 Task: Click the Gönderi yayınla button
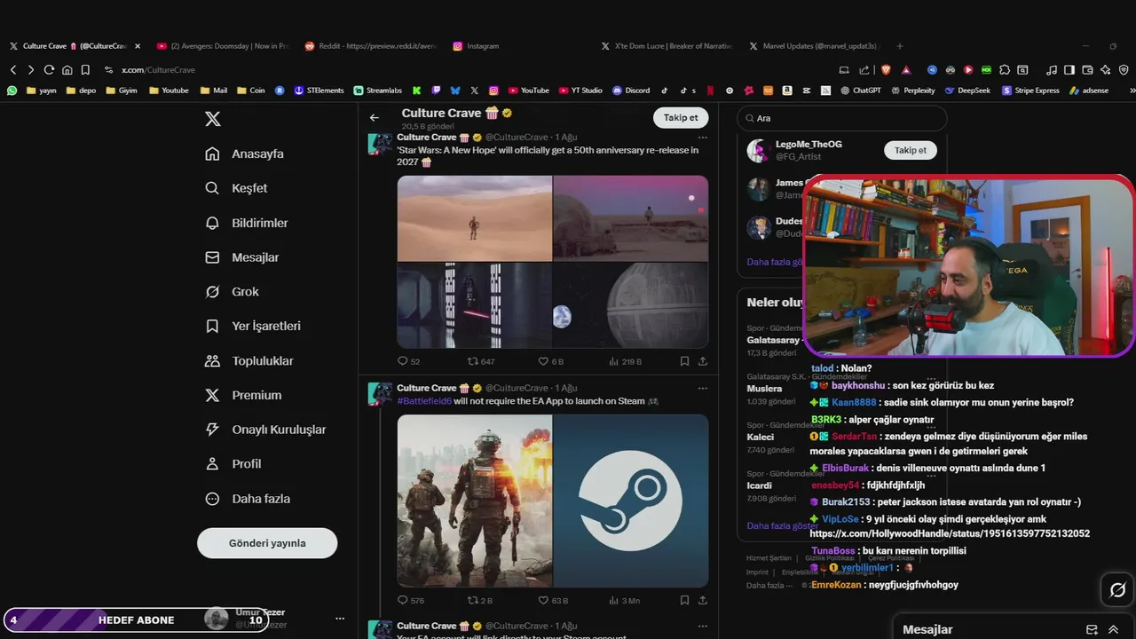coord(267,543)
